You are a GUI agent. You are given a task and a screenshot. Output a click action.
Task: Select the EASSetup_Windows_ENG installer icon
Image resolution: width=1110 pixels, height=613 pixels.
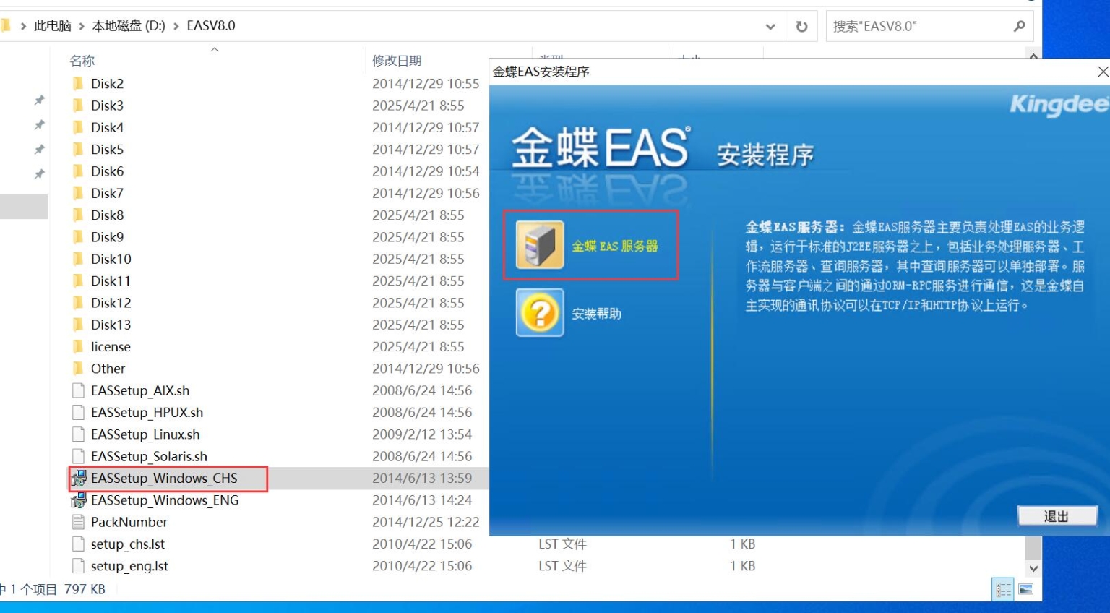coord(81,500)
